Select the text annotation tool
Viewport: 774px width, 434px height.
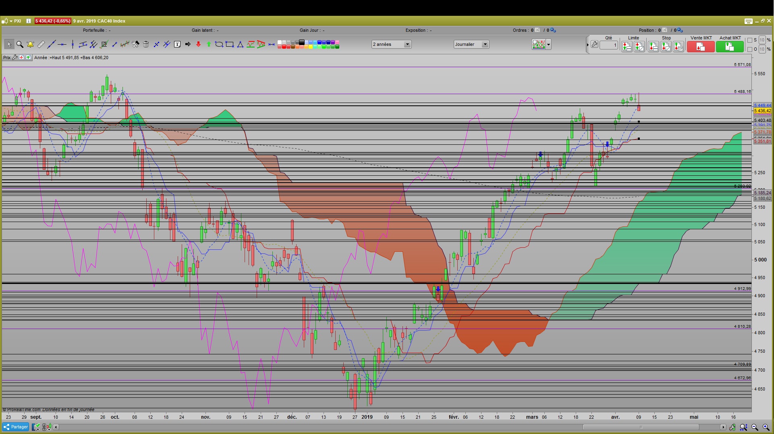point(177,44)
